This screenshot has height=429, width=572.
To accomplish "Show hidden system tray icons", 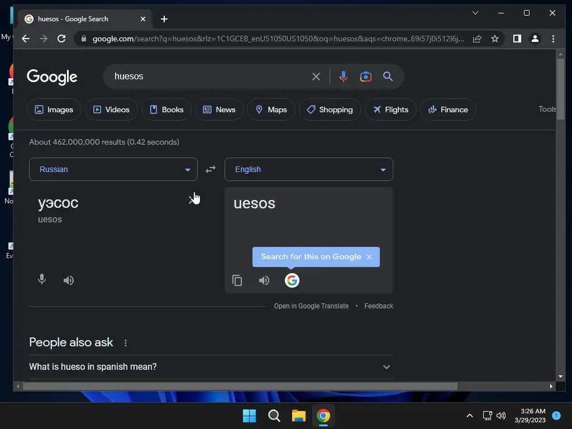I will pyautogui.click(x=470, y=416).
